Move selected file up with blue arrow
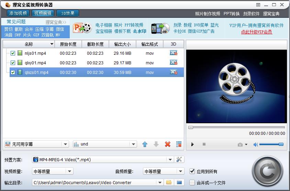 (145, 144)
